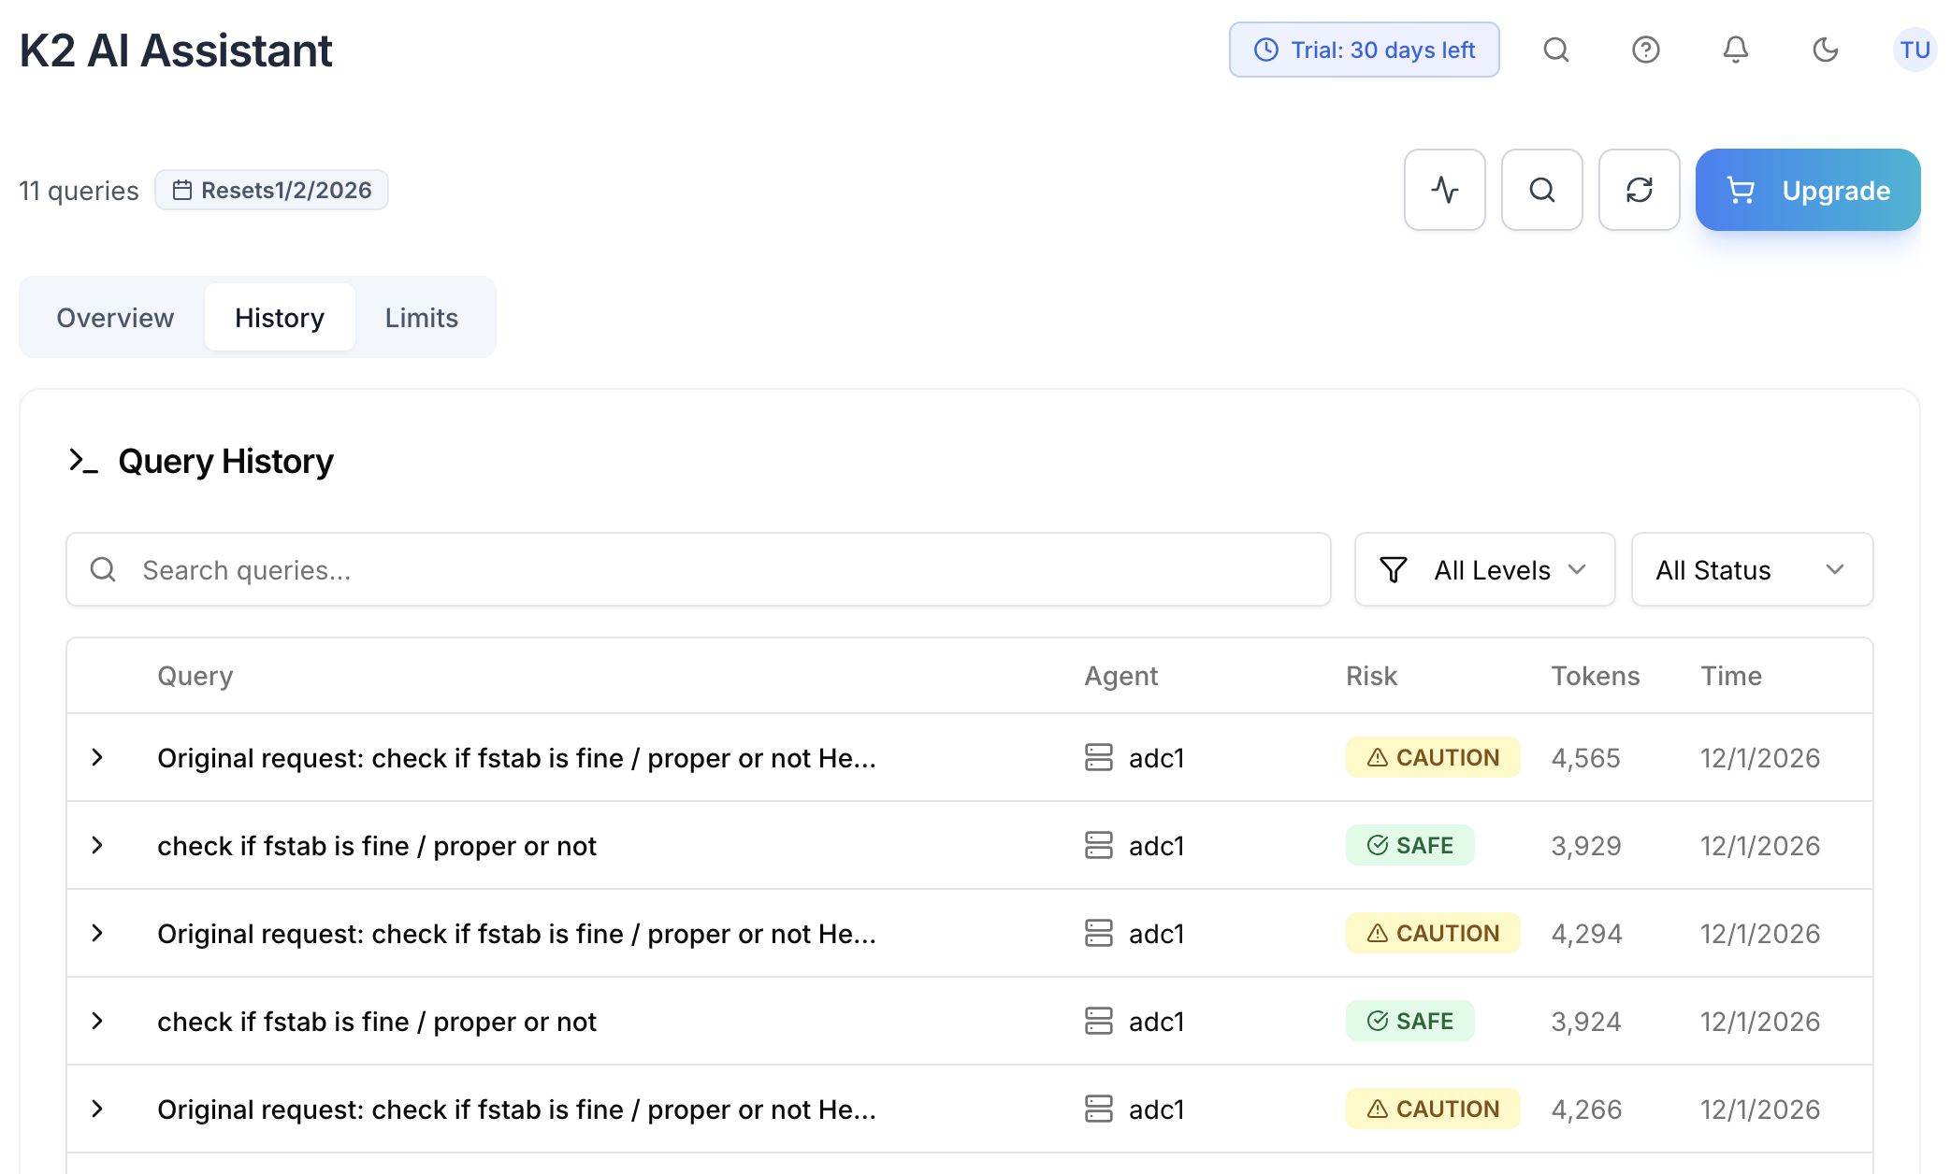The width and height of the screenshot is (1951, 1174).
Task: Click the Resets 1/2/2026 date badge
Action: 271,190
